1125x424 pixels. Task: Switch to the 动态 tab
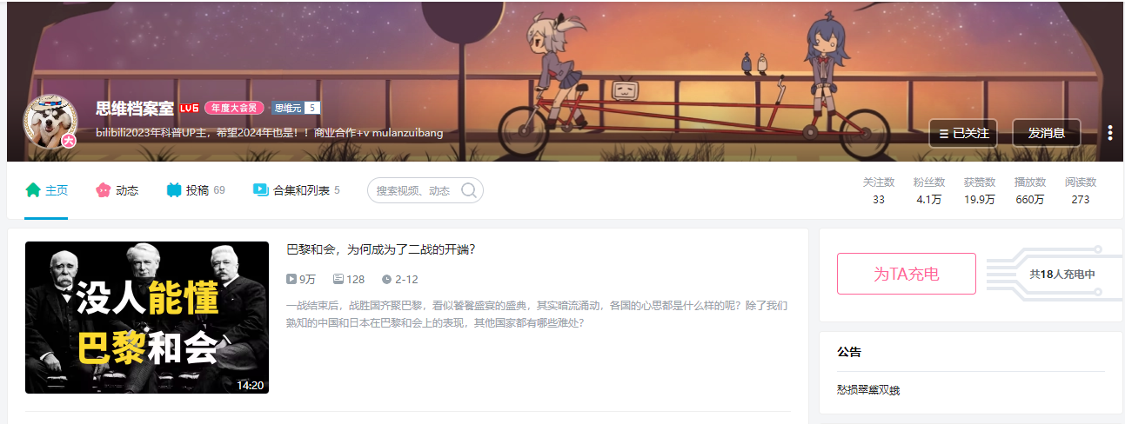click(117, 190)
